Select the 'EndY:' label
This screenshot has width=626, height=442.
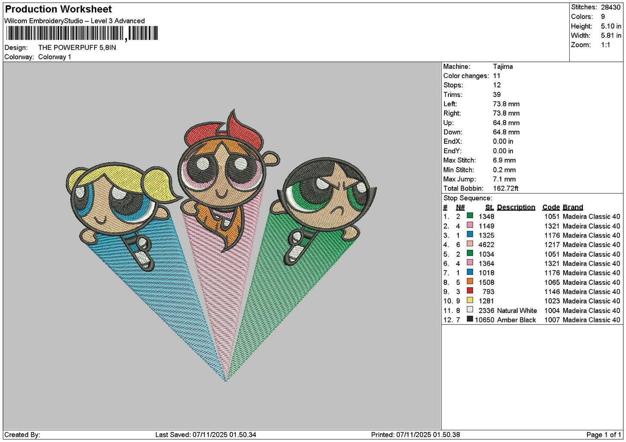(x=453, y=151)
